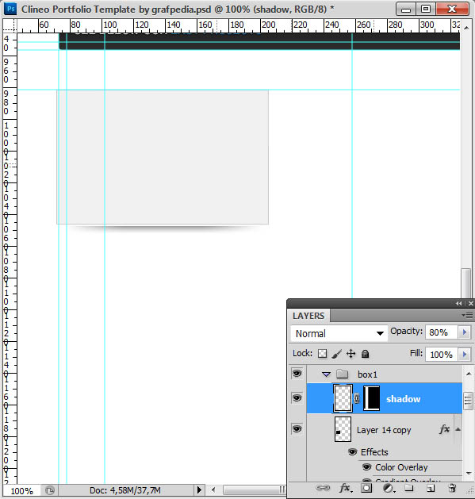Open status bar Doc info arrow menu
Screen dimensions: 475x499
(199, 489)
